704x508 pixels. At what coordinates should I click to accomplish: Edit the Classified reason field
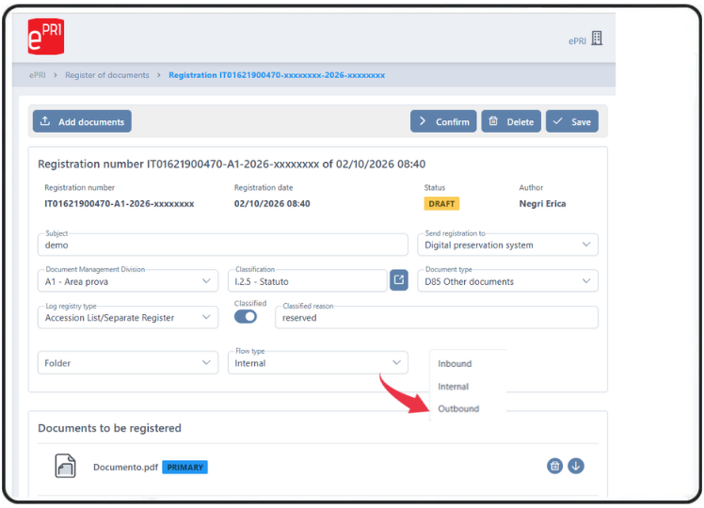coord(437,317)
